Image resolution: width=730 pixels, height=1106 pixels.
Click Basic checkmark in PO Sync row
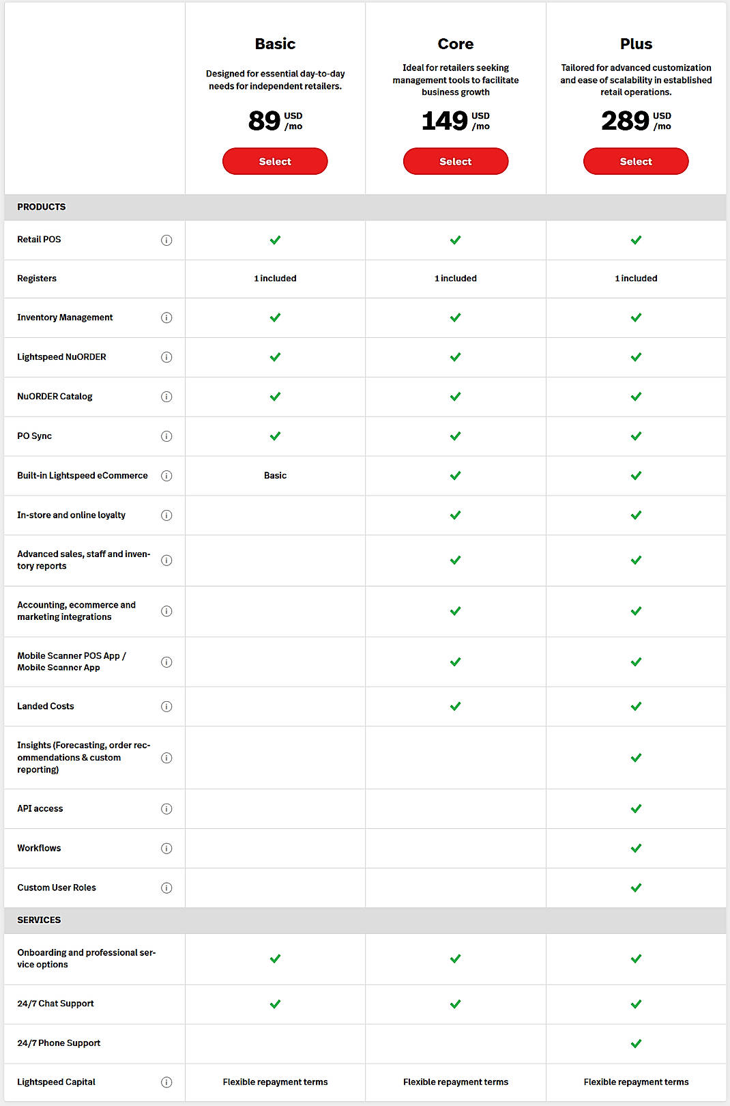275,436
